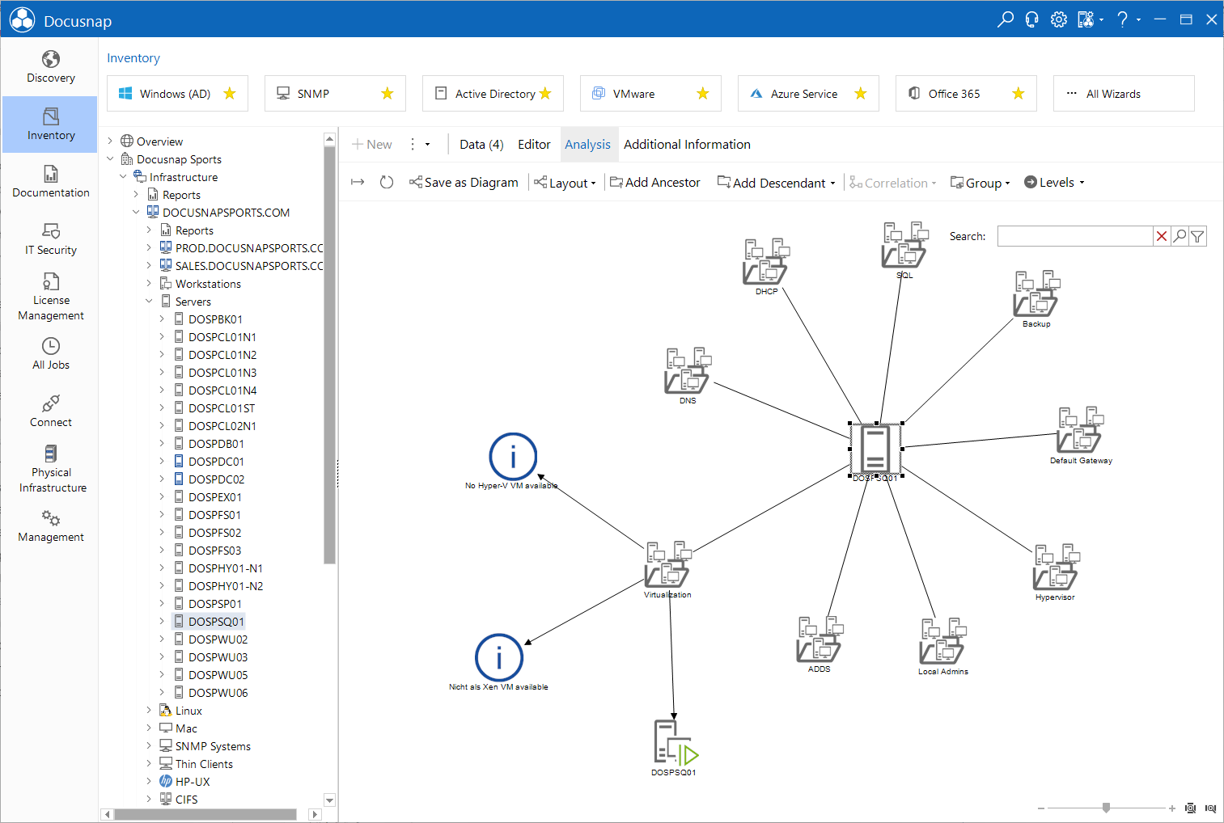Image resolution: width=1224 pixels, height=823 pixels.
Task: Toggle favorite star on Windows (AD) wizard
Action: click(x=230, y=94)
